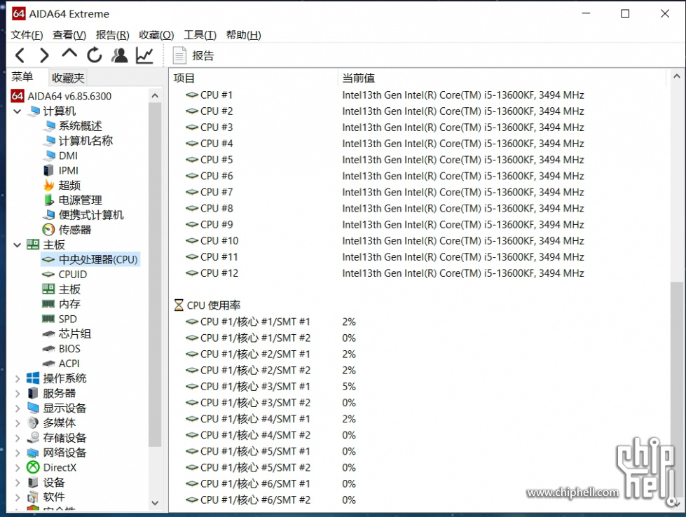Click the 操作系统 Windows logo icon

[33, 378]
